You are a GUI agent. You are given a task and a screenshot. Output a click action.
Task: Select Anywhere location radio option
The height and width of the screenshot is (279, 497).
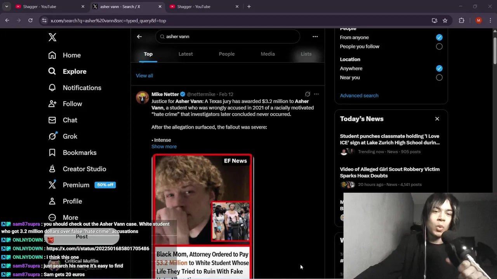439,68
